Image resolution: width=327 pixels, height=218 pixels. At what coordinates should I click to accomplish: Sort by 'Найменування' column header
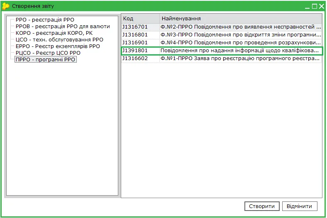tap(241, 19)
